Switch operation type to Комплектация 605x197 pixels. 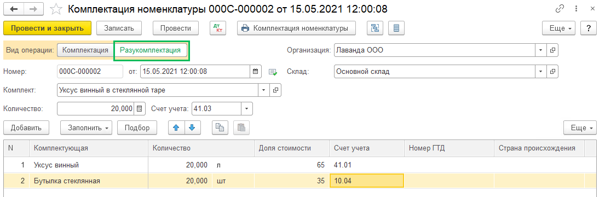(x=85, y=50)
